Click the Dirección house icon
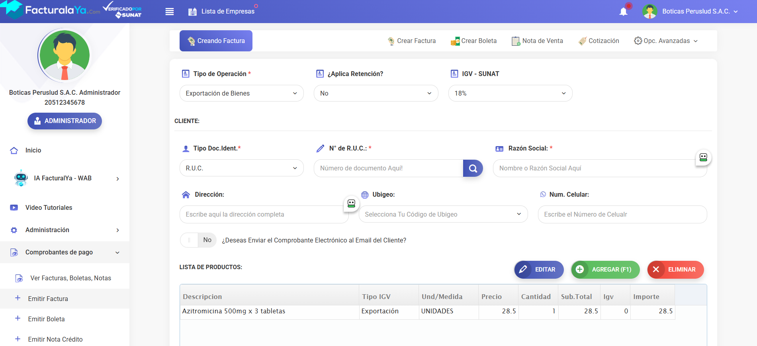757x346 pixels. coord(186,195)
